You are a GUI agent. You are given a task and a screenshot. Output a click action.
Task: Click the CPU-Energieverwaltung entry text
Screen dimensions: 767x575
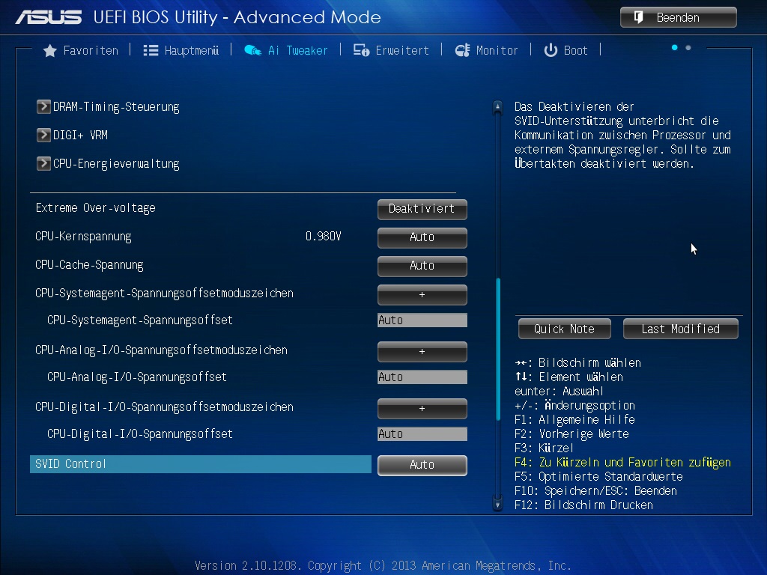tap(116, 163)
